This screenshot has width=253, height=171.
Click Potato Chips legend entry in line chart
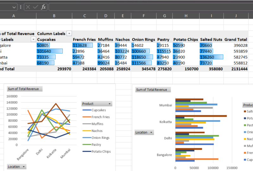pos(97,151)
